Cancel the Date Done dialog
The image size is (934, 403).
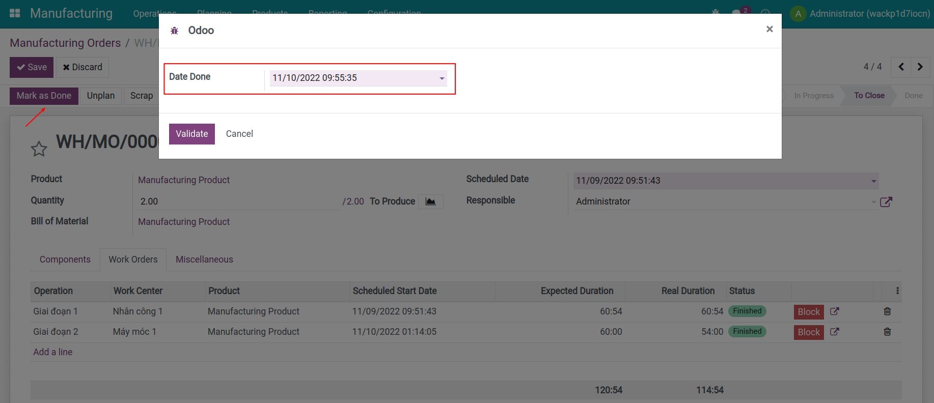point(239,134)
